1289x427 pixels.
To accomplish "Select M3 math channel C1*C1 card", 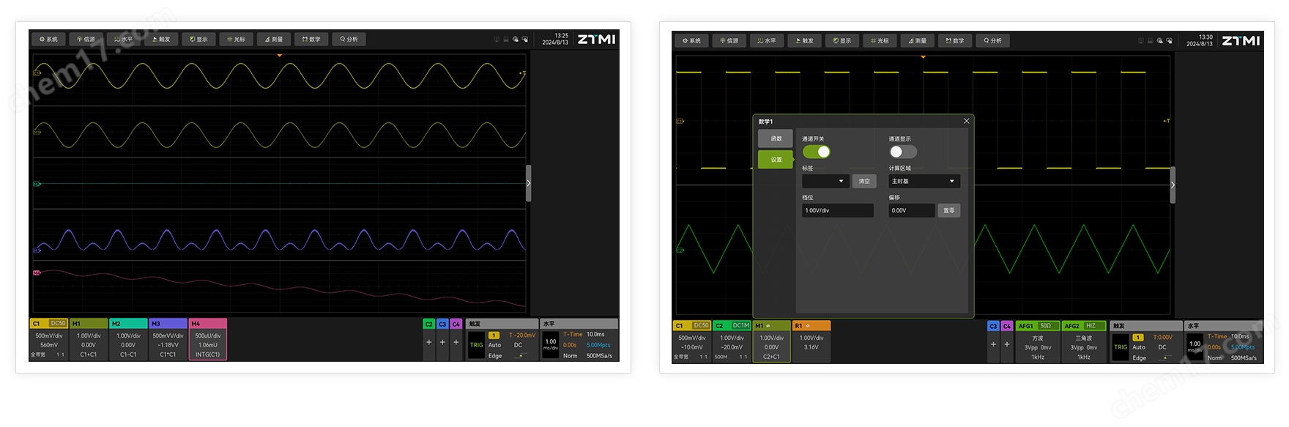I will coord(168,340).
